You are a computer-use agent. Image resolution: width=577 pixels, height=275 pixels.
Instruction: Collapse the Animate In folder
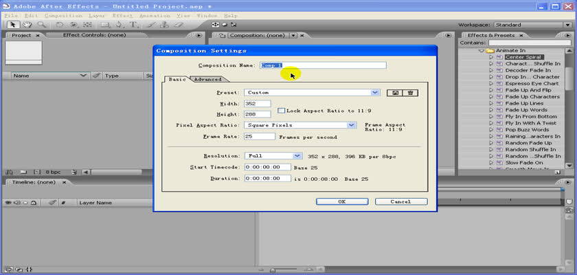(482, 51)
